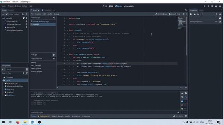Image resolution: width=223 pixels, height=125 pixels.
Task: Clear the output log
Action: (182, 93)
